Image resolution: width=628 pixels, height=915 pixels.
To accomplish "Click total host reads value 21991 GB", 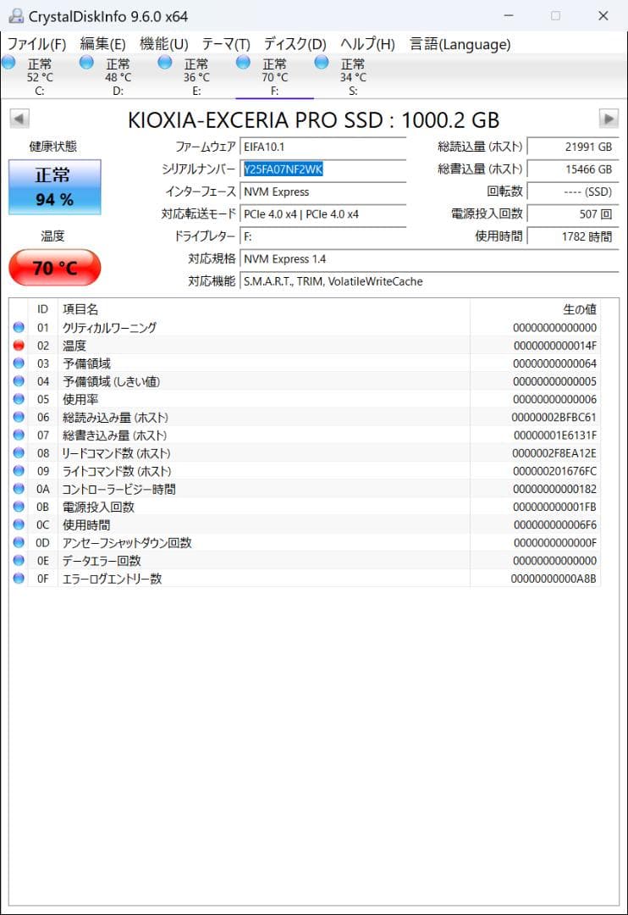I will (x=573, y=147).
